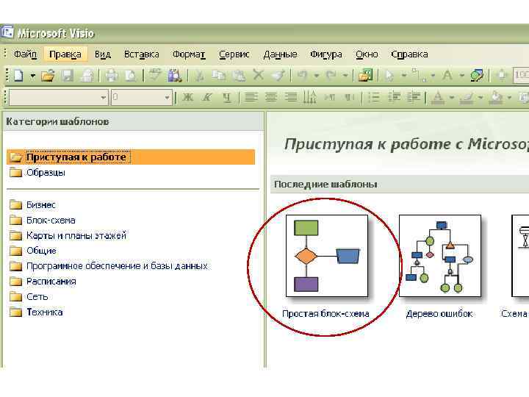The width and height of the screenshot is (529, 397).
Task: Open the Данные menu
Action: click(280, 54)
